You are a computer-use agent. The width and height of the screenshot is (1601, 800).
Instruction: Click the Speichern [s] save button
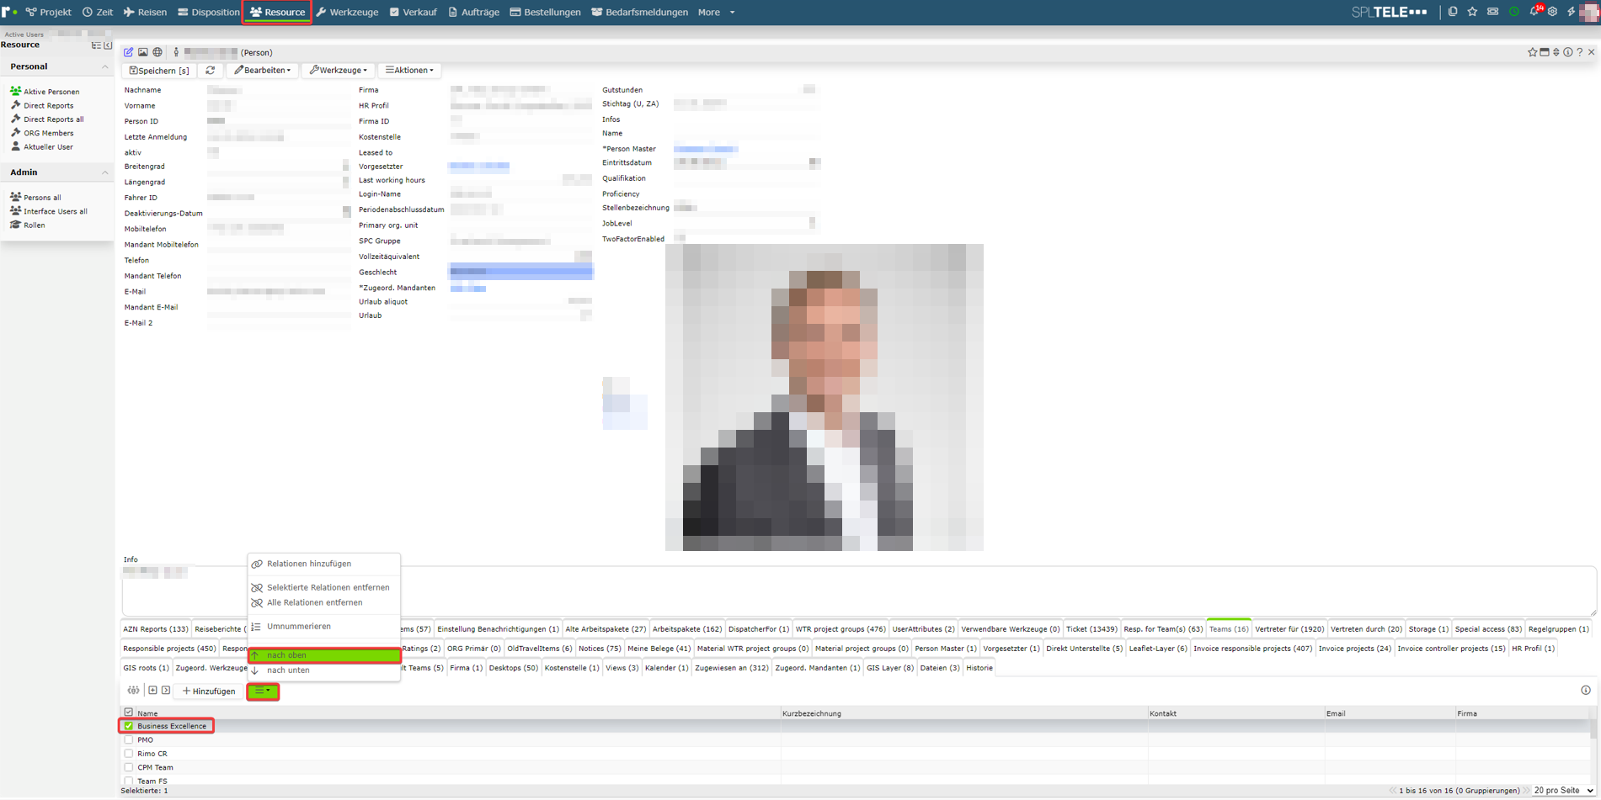[159, 71]
